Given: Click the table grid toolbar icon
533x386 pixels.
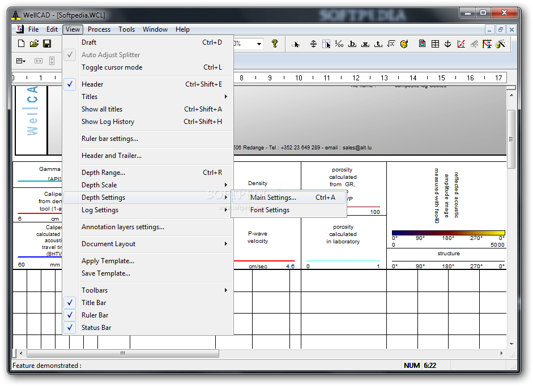Looking at the screenshot, I should point(435,44).
